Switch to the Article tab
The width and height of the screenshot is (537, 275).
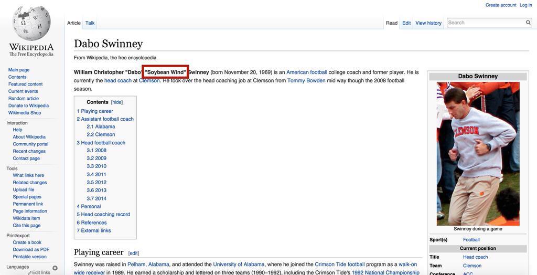click(73, 23)
